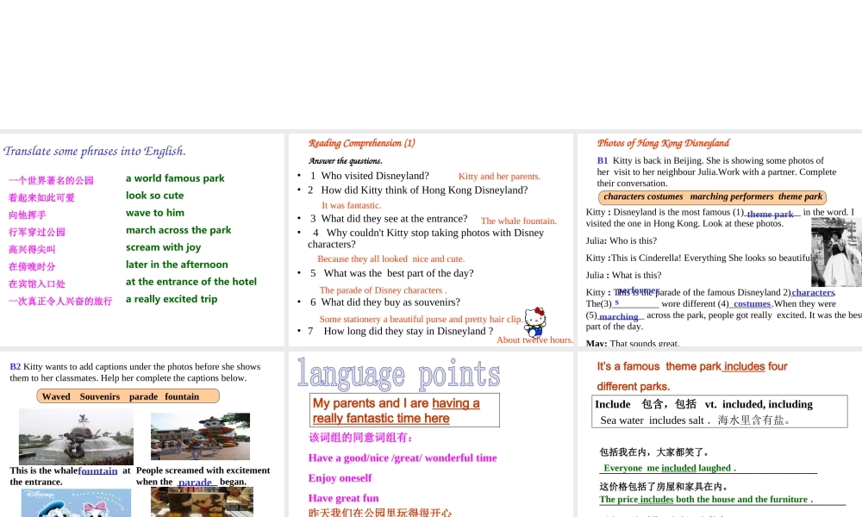Click the filled blank 'theme park' in Kitty's line
Viewport: 862px width, 517px height.
coord(770,214)
